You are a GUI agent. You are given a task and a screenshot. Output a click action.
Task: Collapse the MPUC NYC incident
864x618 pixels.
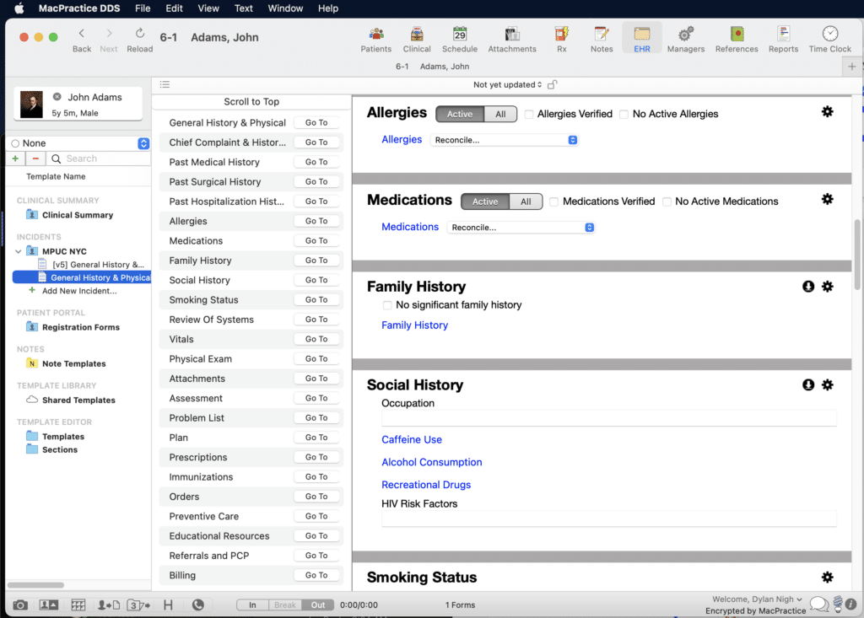(x=19, y=252)
